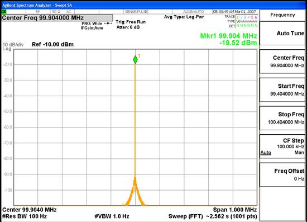Viewport: 307px width, 222px height.
Task: Click the -20.0 axis label
Action: 8,64
